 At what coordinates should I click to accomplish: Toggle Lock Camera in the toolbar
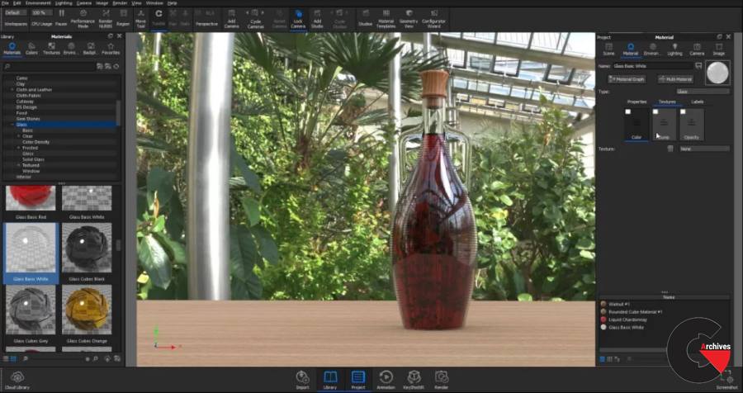pyautogui.click(x=298, y=18)
